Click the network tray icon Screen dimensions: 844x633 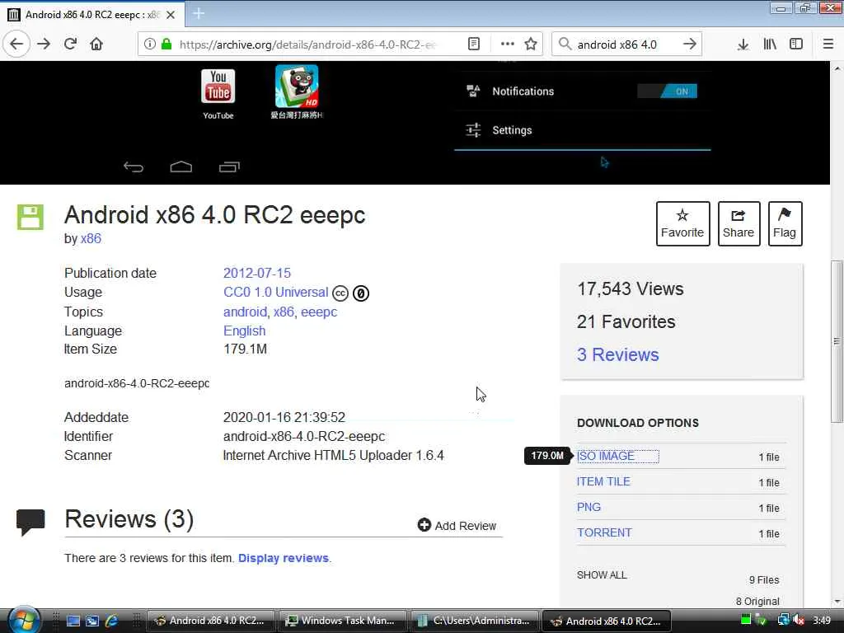point(784,620)
